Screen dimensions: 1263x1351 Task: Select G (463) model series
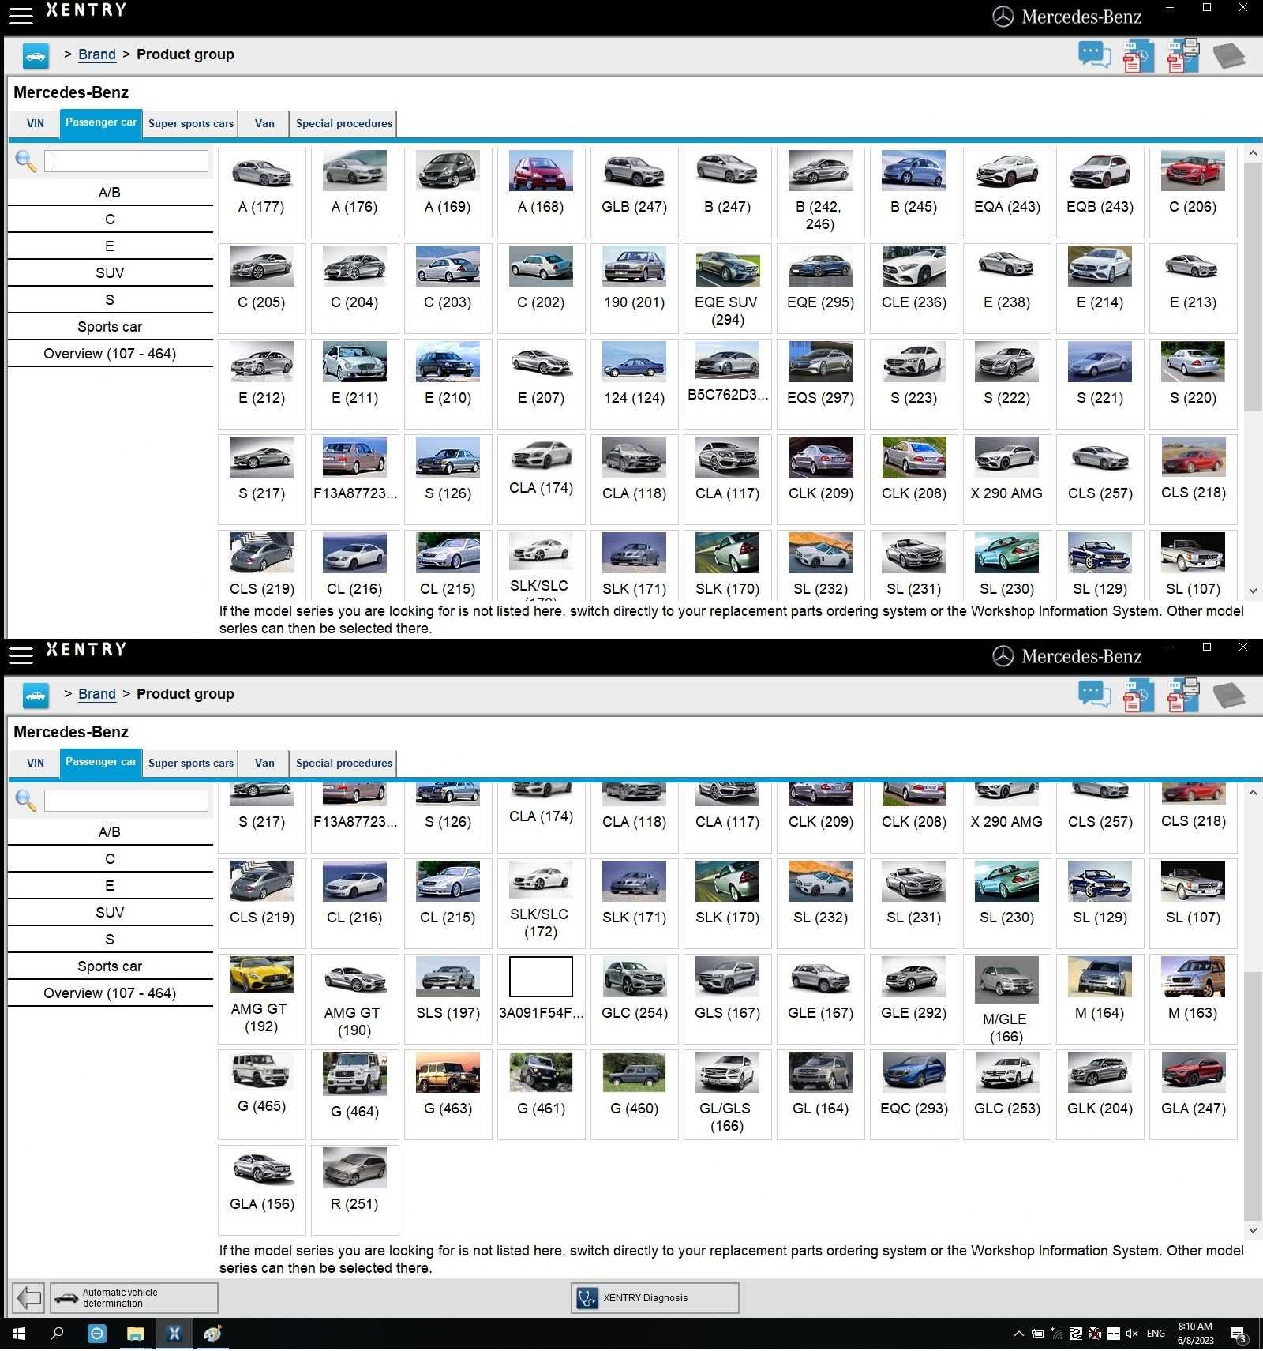[x=448, y=1094]
